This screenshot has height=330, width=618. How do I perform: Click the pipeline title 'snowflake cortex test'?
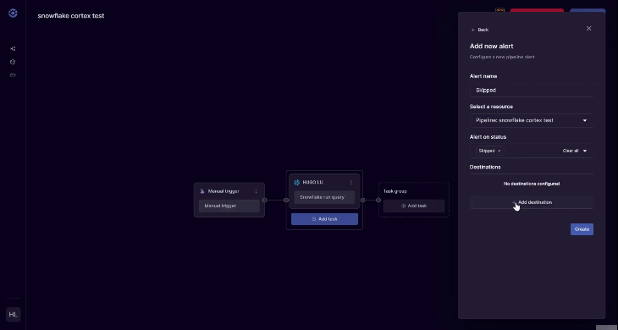(x=71, y=16)
